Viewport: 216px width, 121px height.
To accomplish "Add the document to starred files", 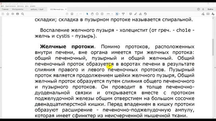I will point(8,14).
